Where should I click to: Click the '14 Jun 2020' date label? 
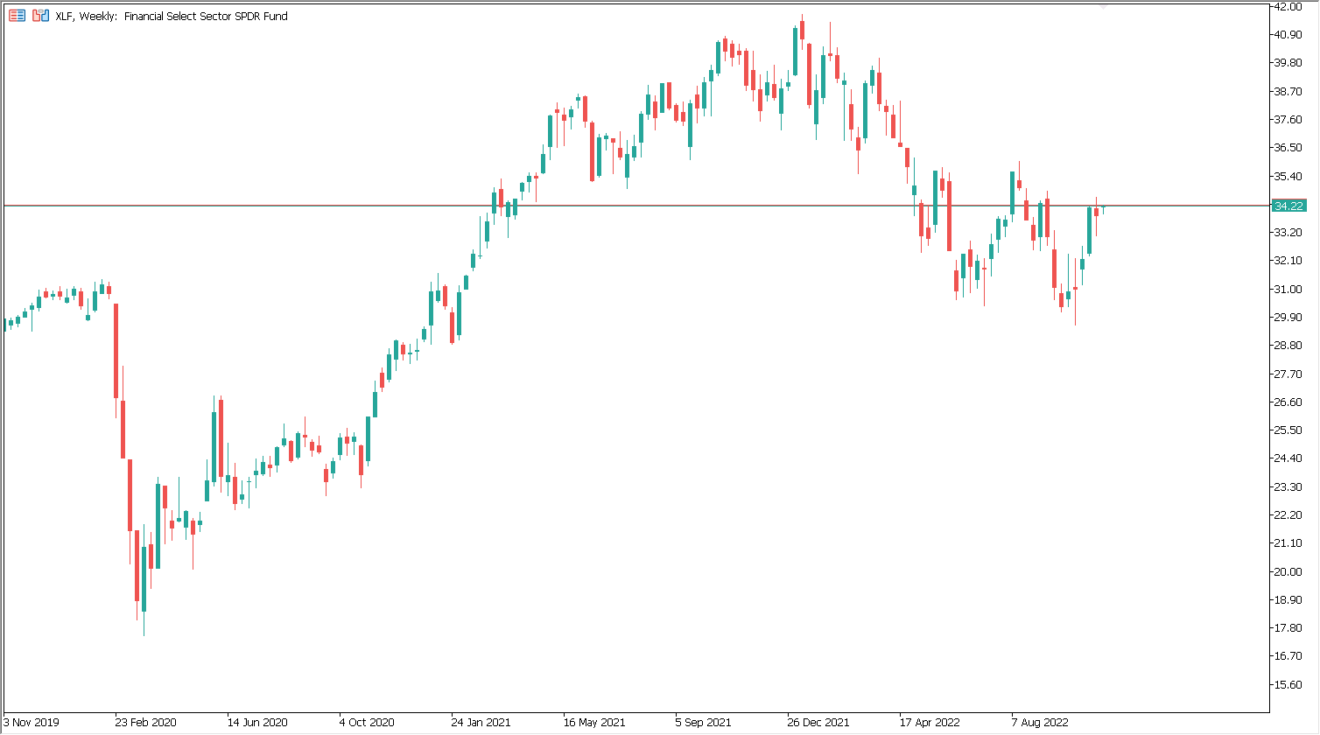tap(257, 723)
